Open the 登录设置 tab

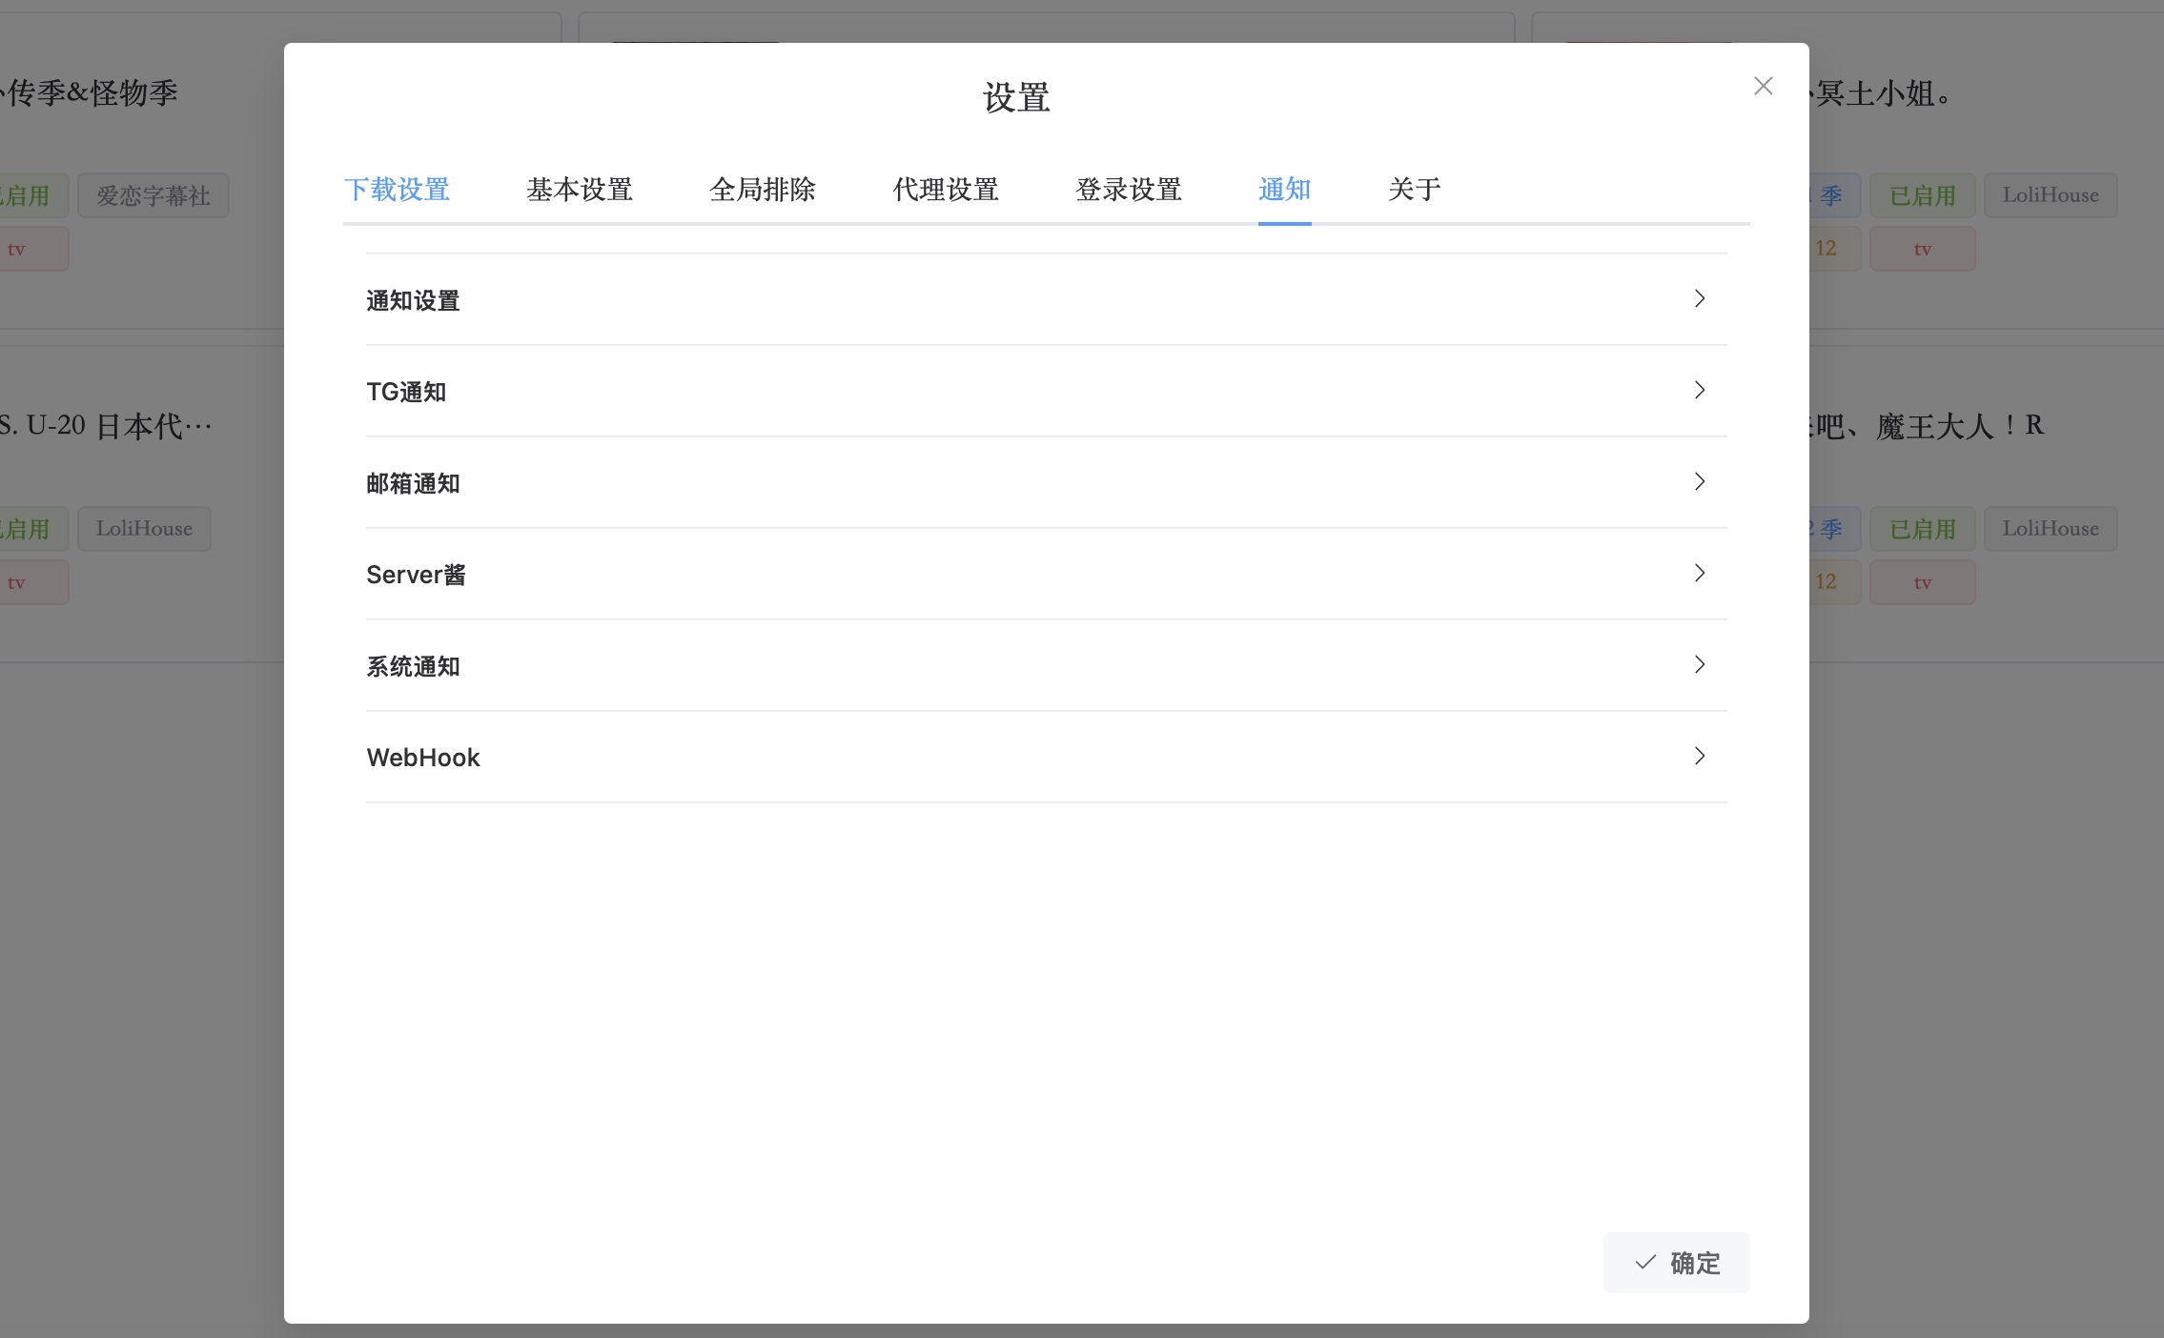click(1128, 190)
